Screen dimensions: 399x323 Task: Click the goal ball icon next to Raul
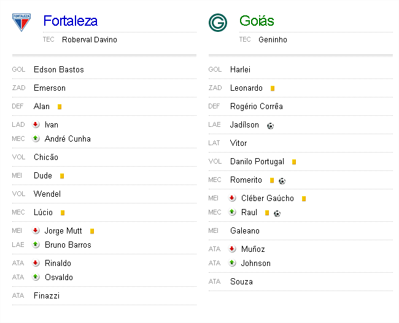pos(277,213)
